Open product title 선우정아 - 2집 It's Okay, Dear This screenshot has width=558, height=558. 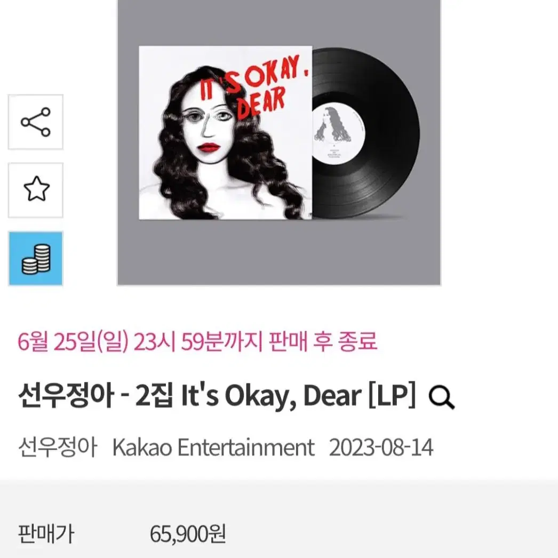point(217,396)
